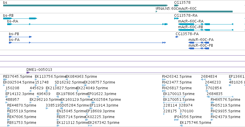
Task: Click the 481026 EST label
Action: (236, 82)
